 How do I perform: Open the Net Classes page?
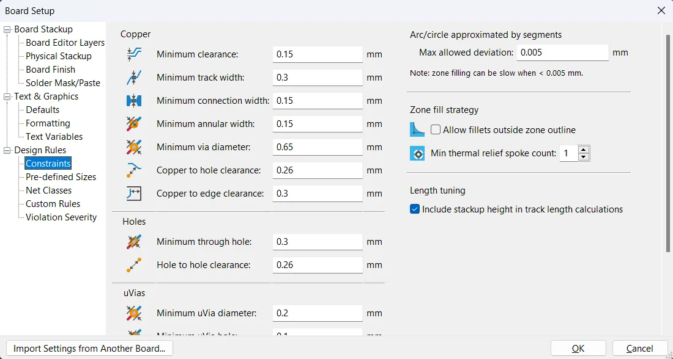tap(48, 190)
